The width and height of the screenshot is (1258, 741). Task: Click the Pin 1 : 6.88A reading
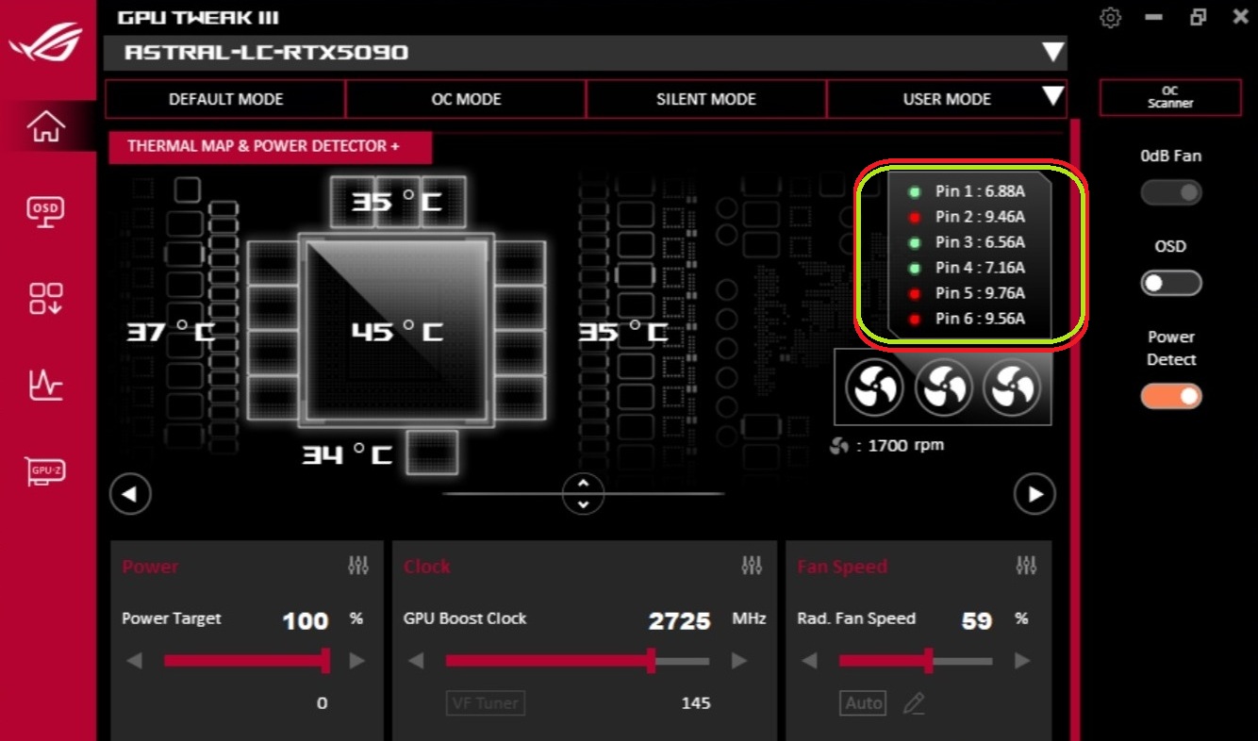coord(980,191)
